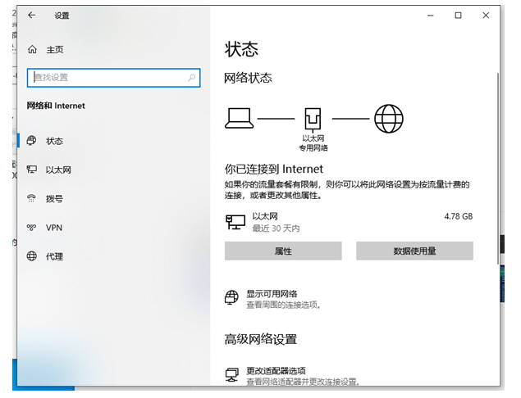Viewport: 521px width, 398px height.
Task: Click the 最近 30 天内 label
Action: pyautogui.click(x=276, y=228)
